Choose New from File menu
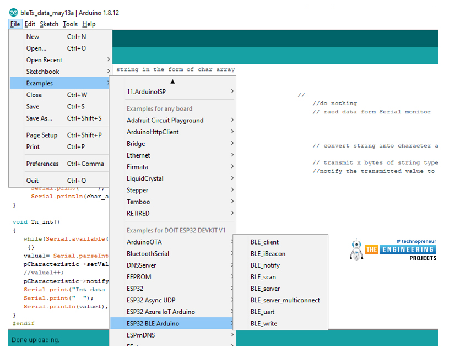 coord(59,37)
